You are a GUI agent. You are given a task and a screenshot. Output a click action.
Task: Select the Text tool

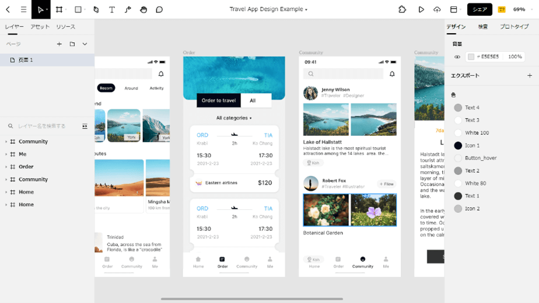coord(112,9)
